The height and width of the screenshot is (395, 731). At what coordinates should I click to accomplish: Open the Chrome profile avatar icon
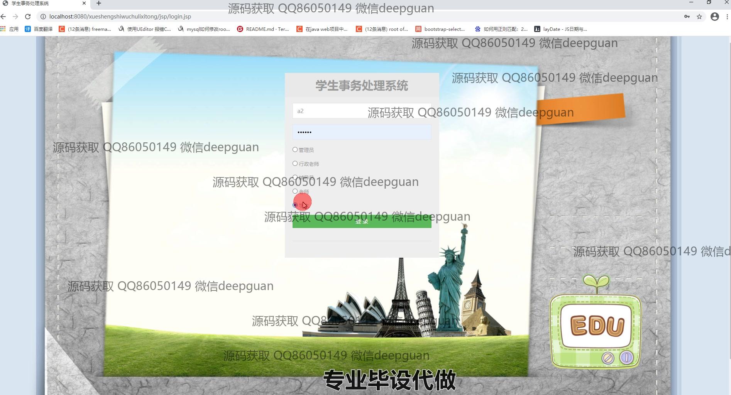(714, 17)
